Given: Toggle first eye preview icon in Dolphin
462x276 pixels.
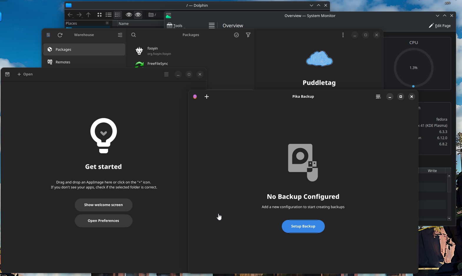Looking at the screenshot, I should [129, 15].
